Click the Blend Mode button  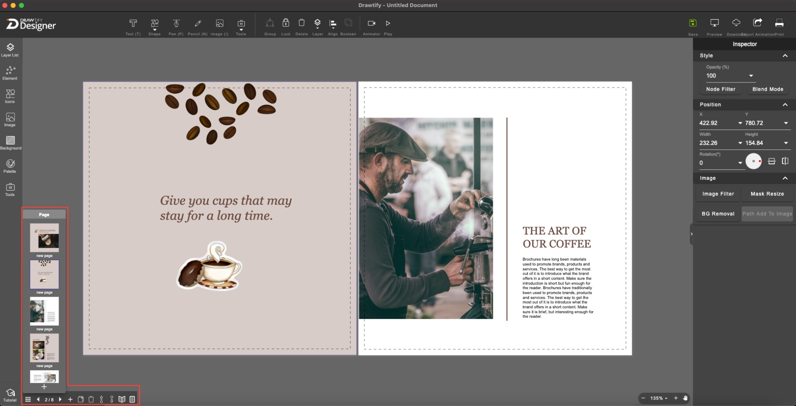point(768,89)
